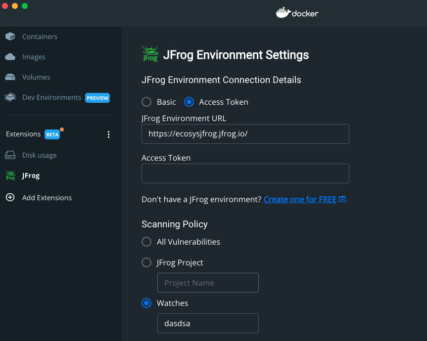Select the Basic authentication radio button

146,102
